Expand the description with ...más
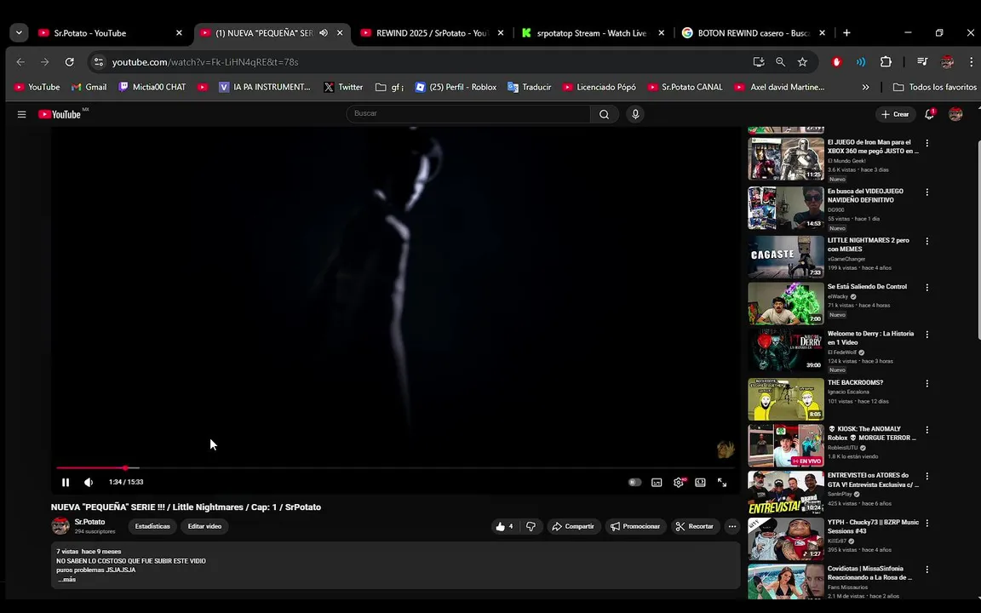 tap(66, 580)
